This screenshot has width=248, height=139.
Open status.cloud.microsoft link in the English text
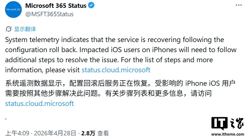(116, 70)
